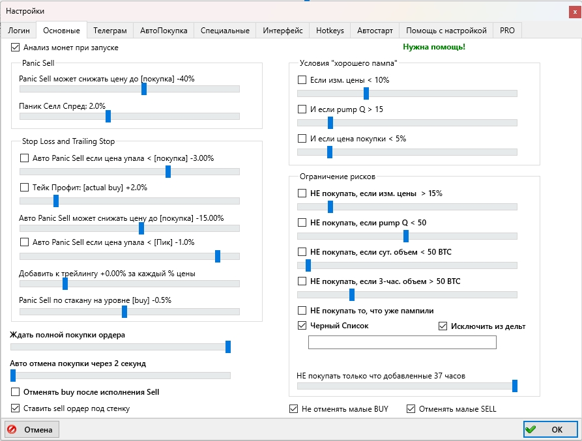The height and width of the screenshot is (441, 582).
Task: Switch to the АвтоПокупка tab
Action: [x=164, y=31]
